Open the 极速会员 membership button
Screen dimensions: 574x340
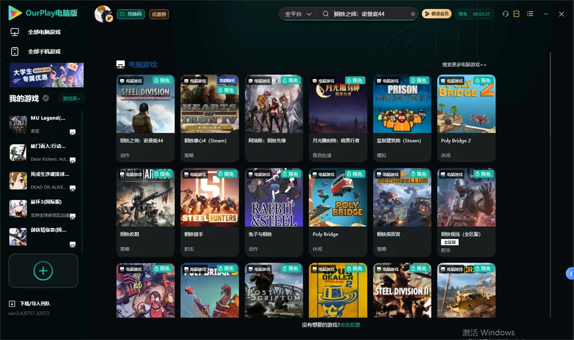[x=436, y=14]
